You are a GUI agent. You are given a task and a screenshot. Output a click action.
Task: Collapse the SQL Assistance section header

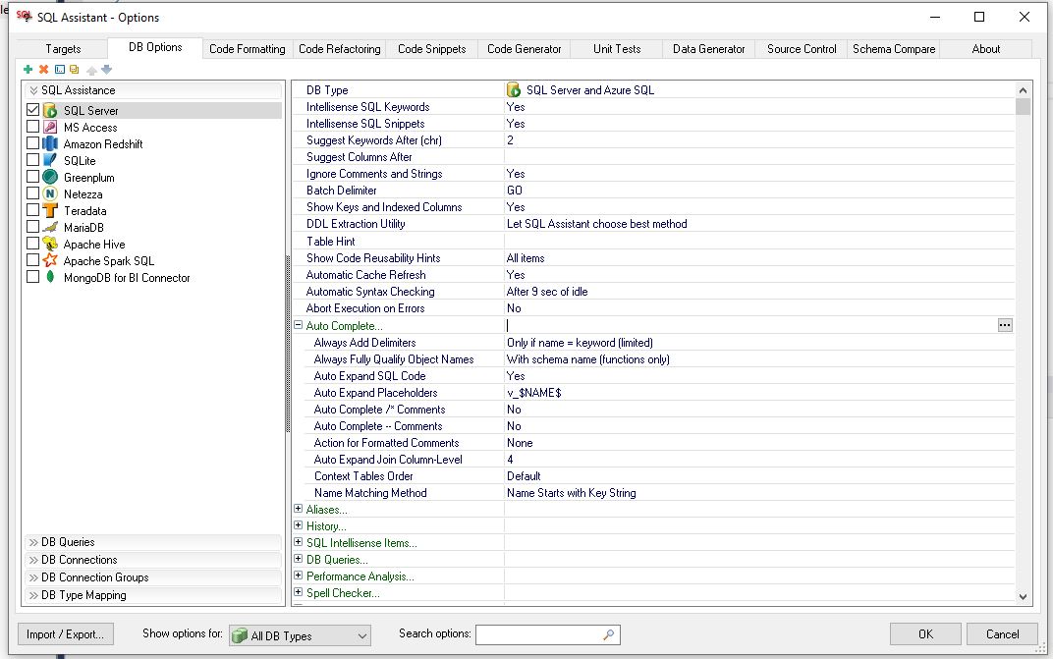coord(153,90)
